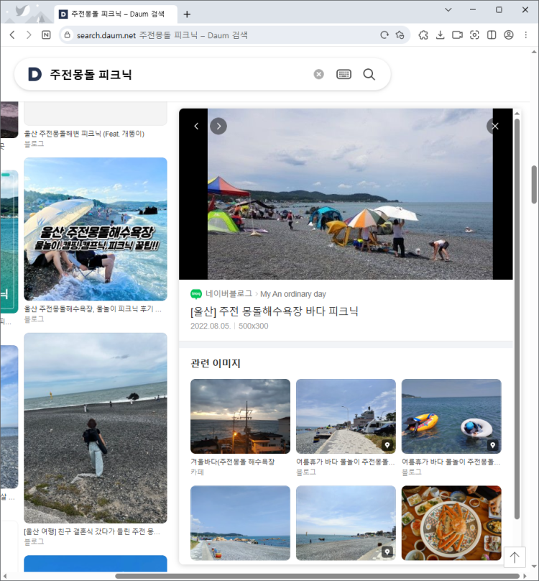Click the scroll-to-top arrow button
The width and height of the screenshot is (539, 581).
(x=514, y=557)
